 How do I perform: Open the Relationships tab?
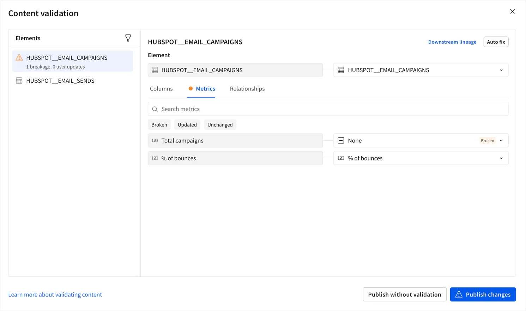pyautogui.click(x=247, y=89)
